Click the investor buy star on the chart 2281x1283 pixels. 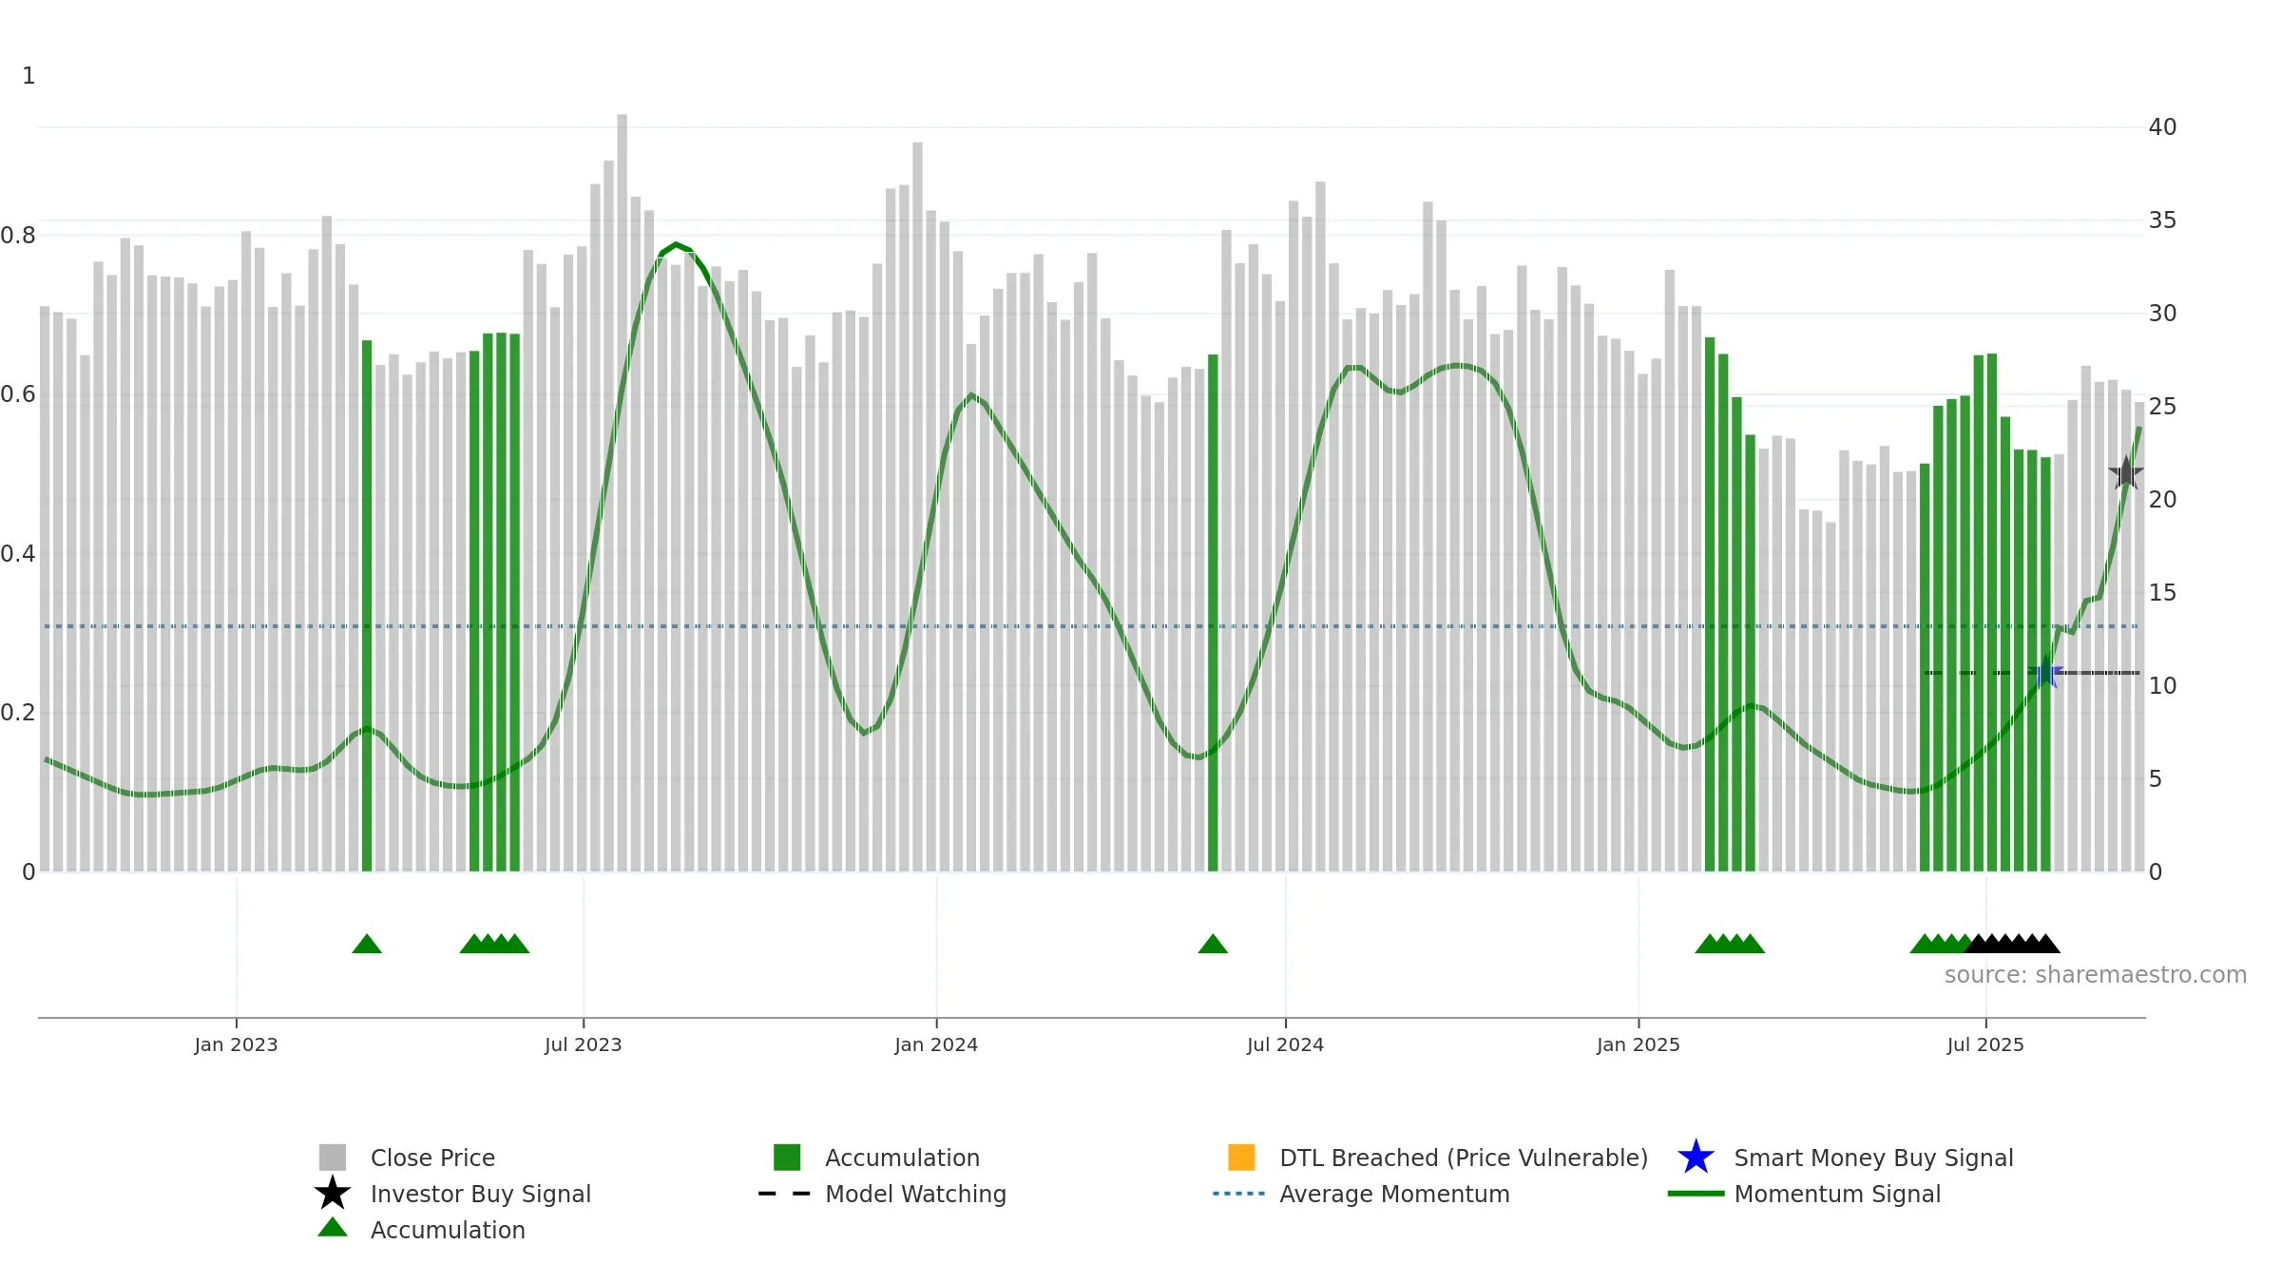(x=2126, y=473)
